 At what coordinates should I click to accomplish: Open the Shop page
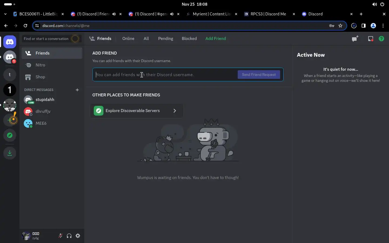pyautogui.click(x=52, y=77)
